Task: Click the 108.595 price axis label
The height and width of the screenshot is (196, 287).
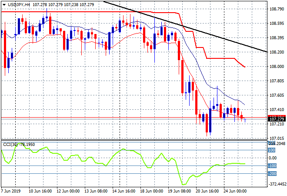Action: pyautogui.click(x=277, y=24)
